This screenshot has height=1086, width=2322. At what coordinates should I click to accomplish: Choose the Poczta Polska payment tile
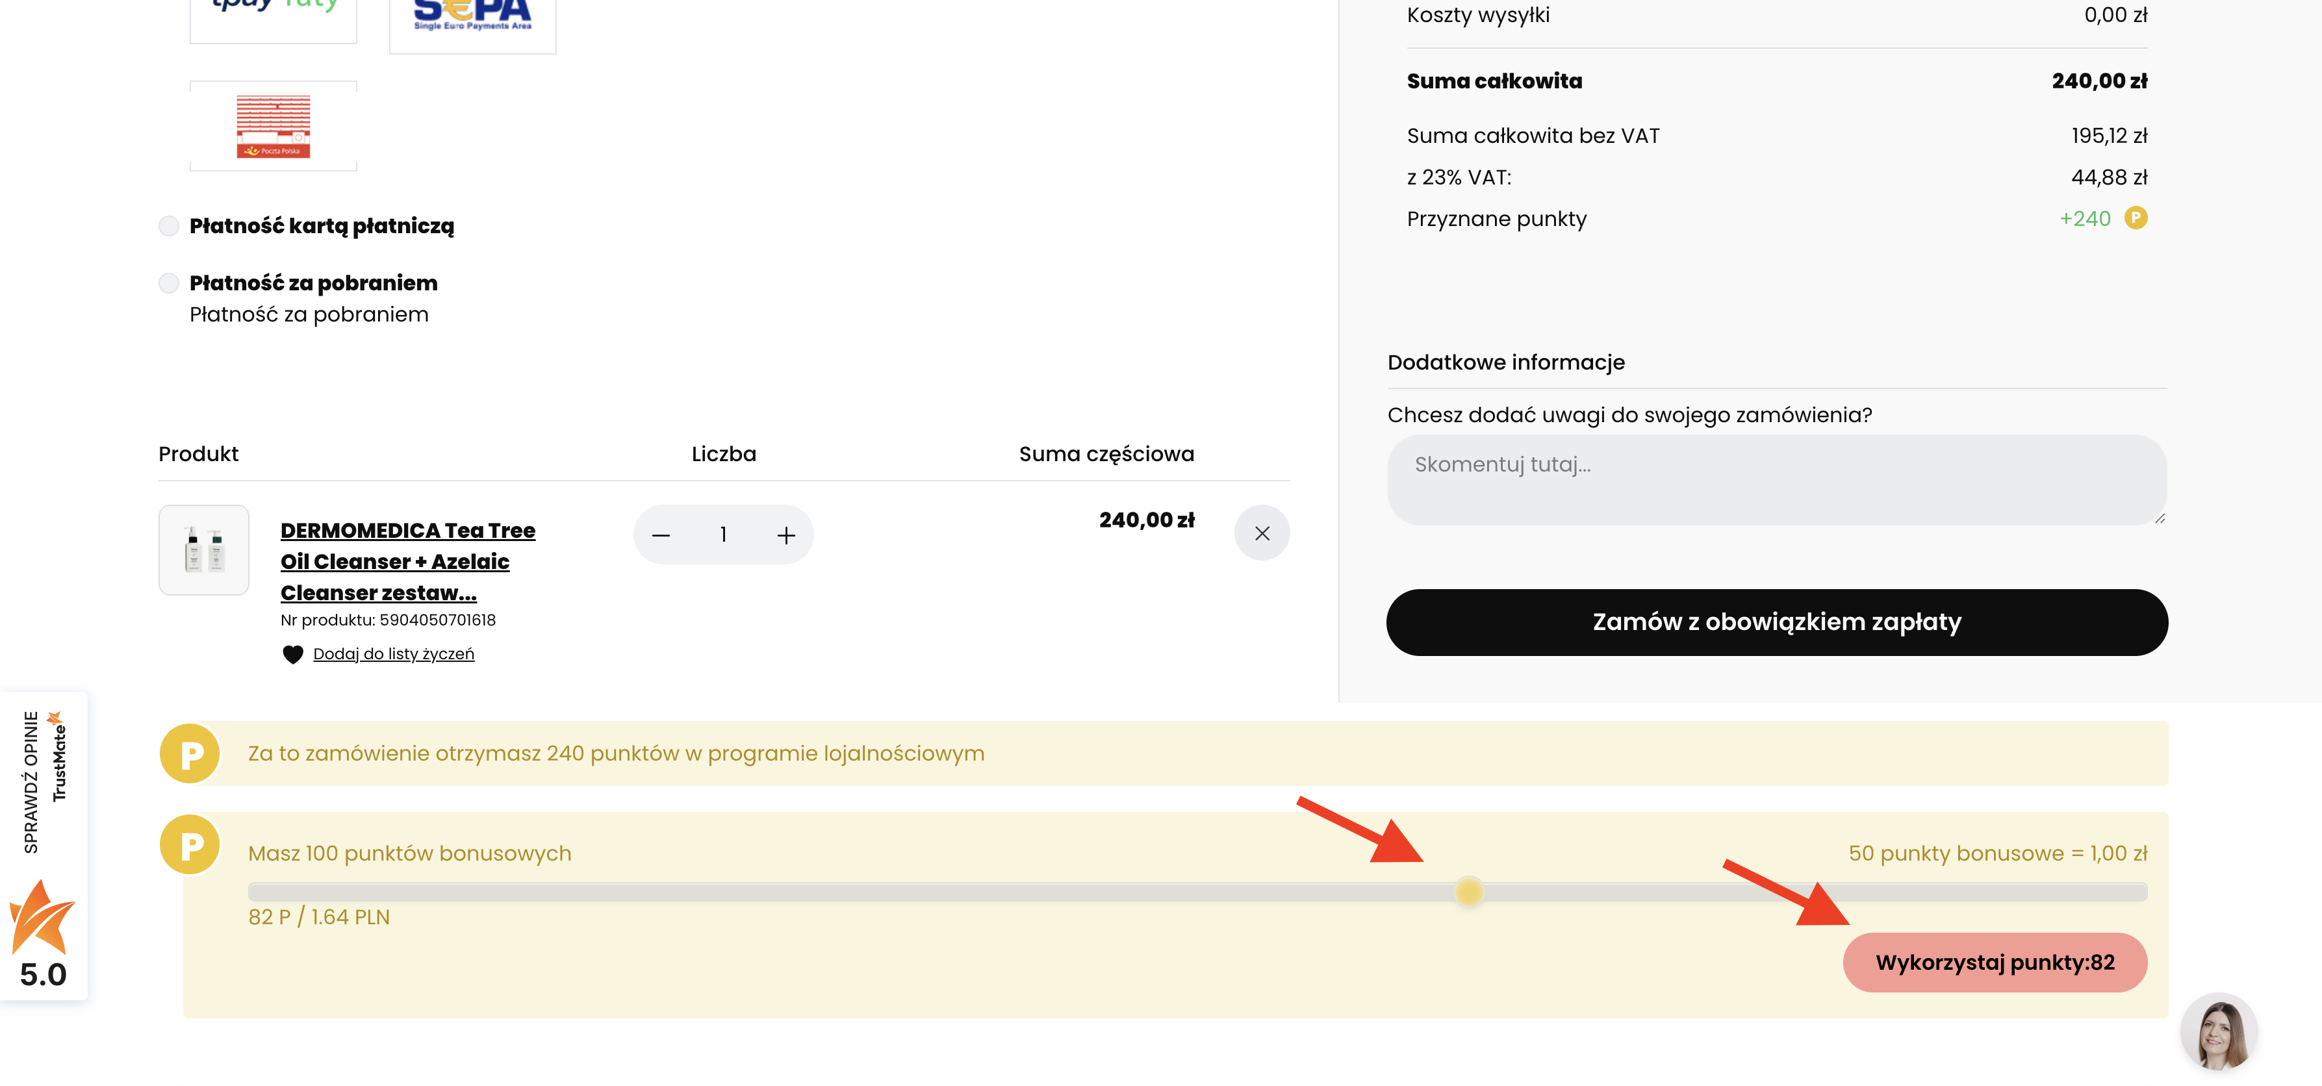(273, 126)
